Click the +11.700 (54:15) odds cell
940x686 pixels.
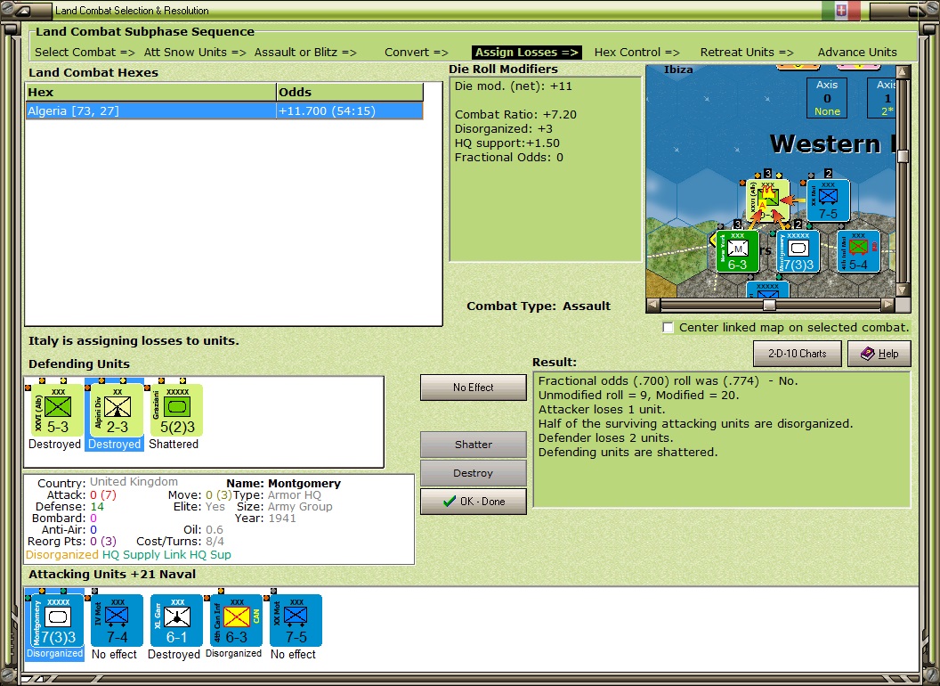click(x=350, y=111)
